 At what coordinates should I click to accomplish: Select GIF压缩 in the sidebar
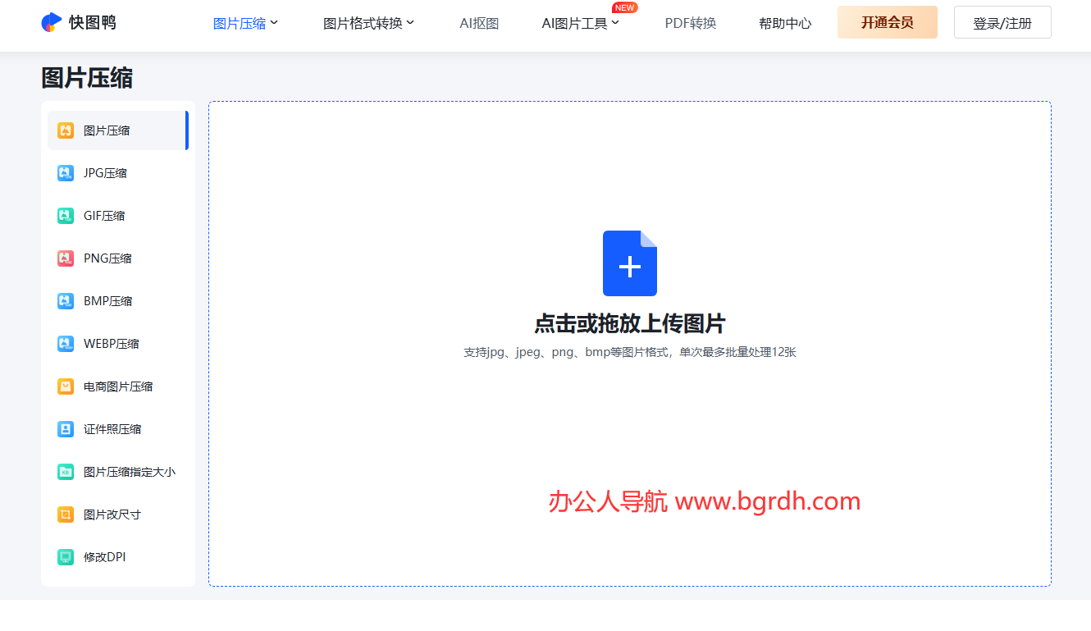click(118, 216)
